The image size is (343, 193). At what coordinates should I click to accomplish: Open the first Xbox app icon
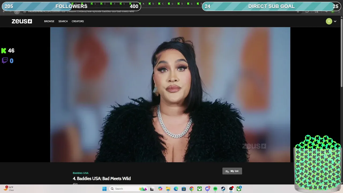coord(200,189)
